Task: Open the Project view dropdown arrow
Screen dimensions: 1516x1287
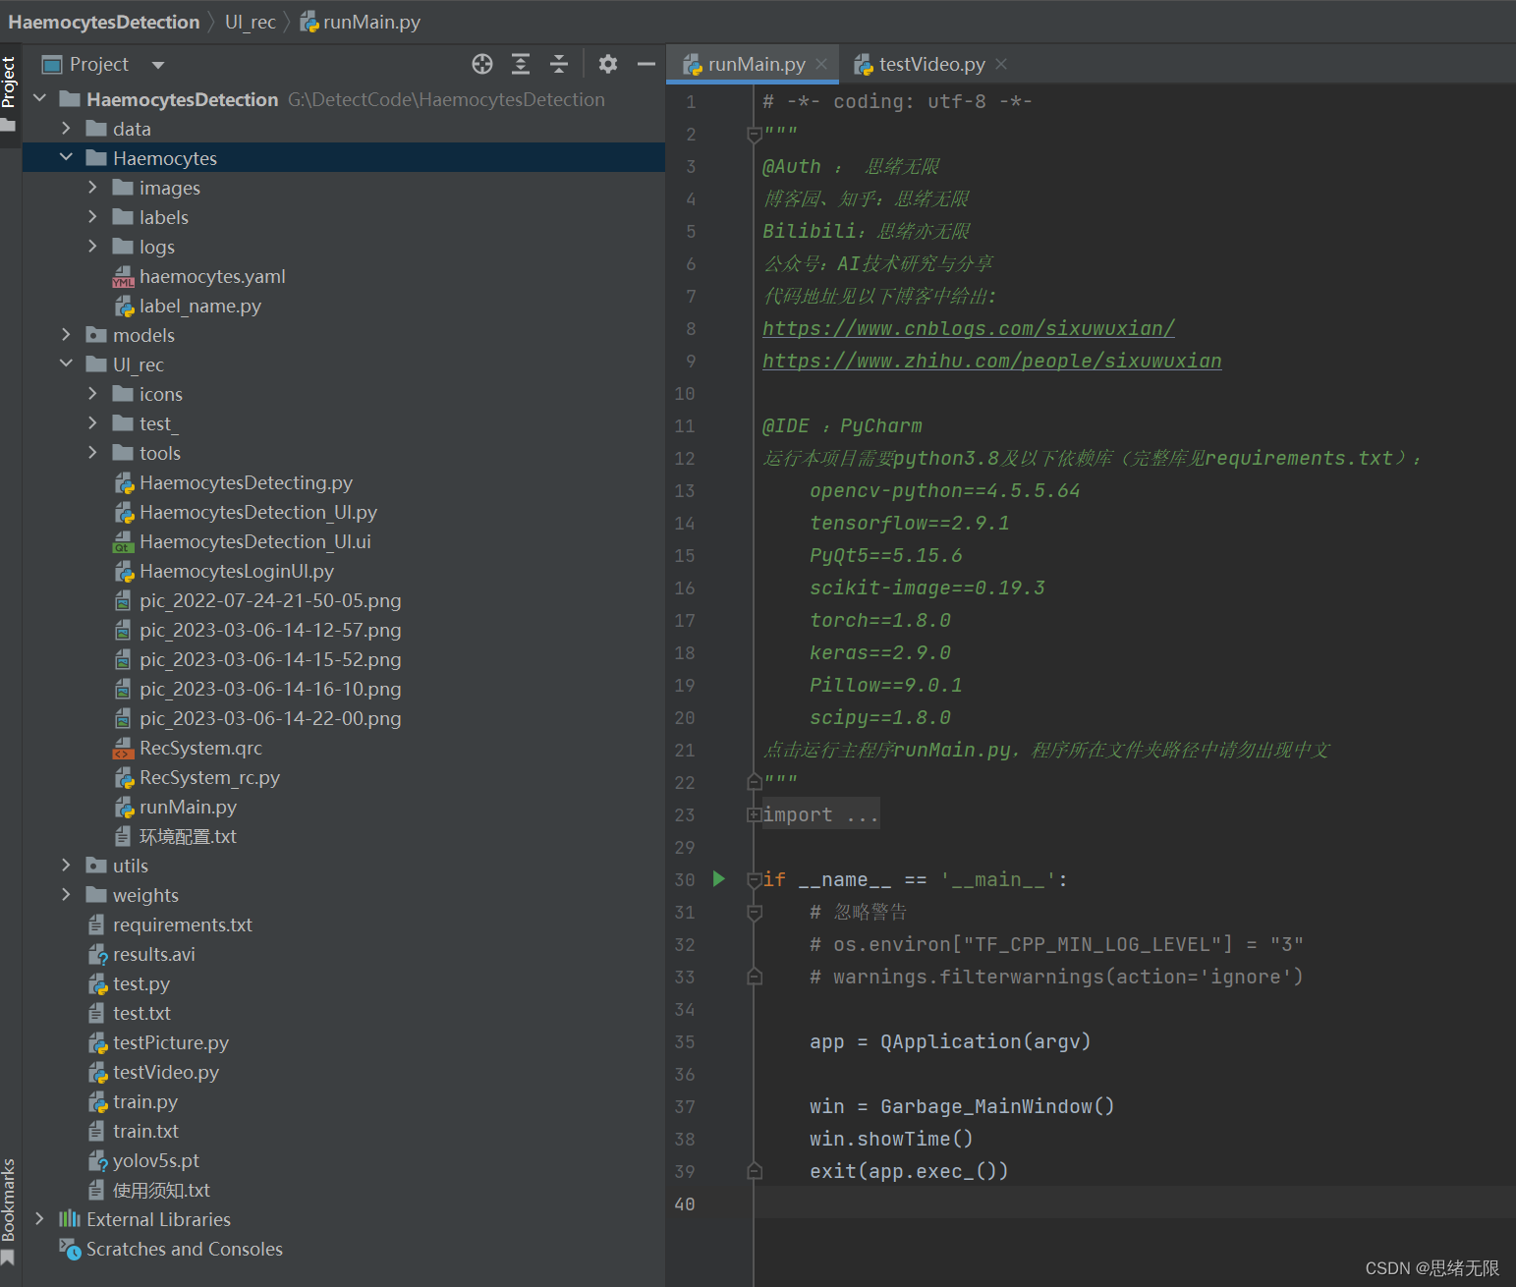Action: click(158, 65)
